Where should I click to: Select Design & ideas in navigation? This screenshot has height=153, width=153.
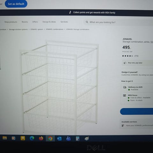tap(49, 22)
